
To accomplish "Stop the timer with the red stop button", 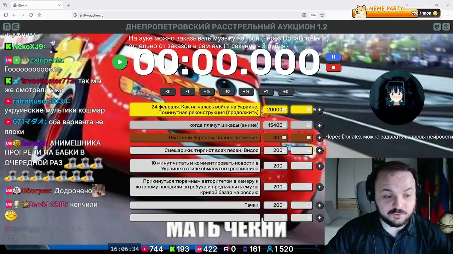I will 333,67.
